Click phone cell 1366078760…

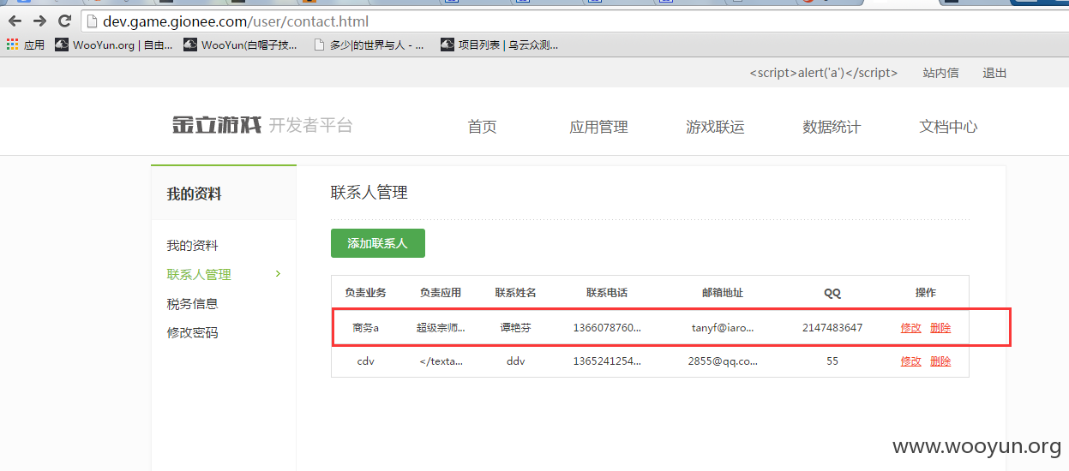pos(607,328)
